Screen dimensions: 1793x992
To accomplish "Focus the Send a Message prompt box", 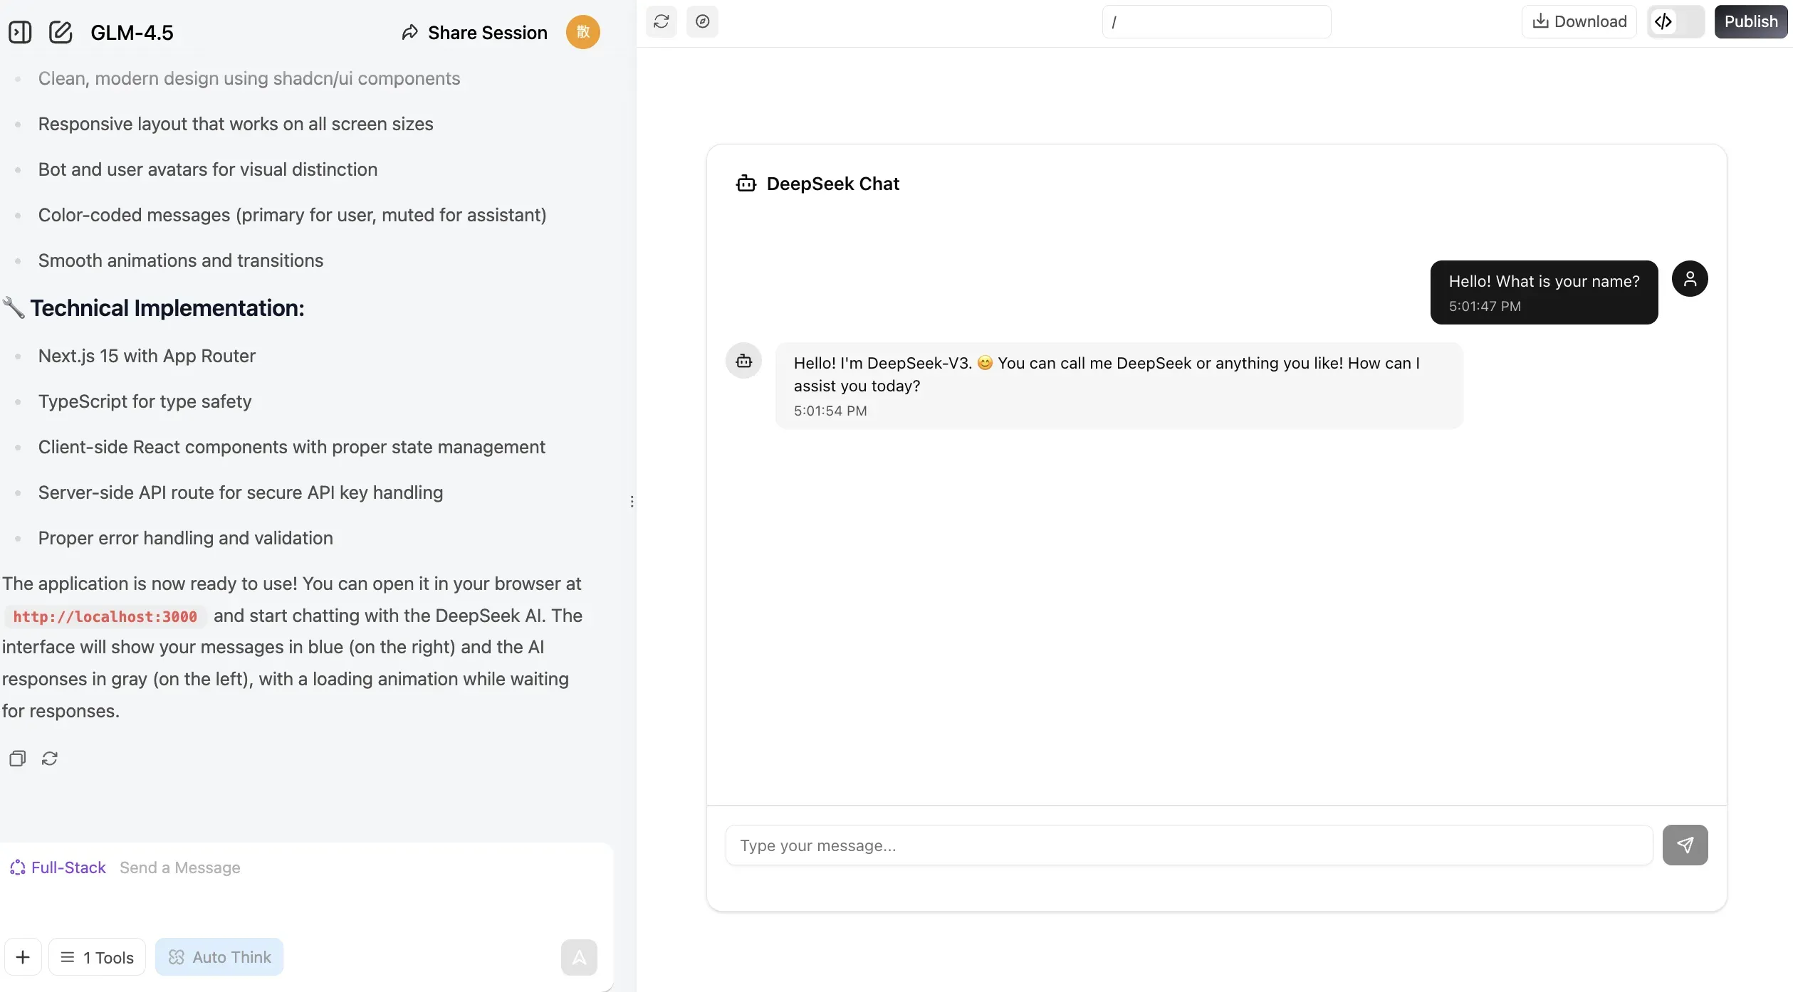I will (306, 867).
